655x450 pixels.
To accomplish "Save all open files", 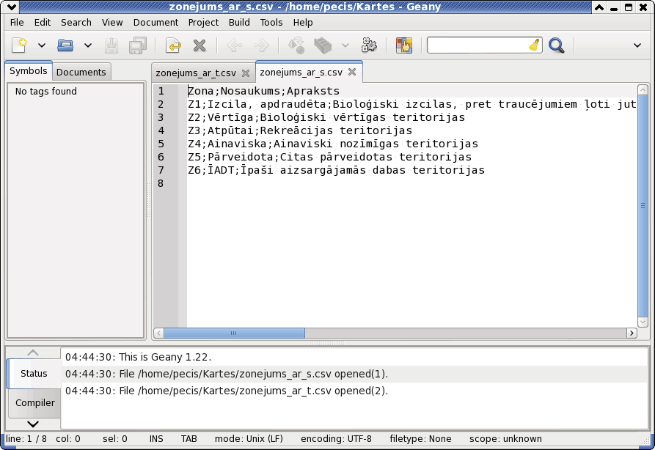I will click(137, 45).
